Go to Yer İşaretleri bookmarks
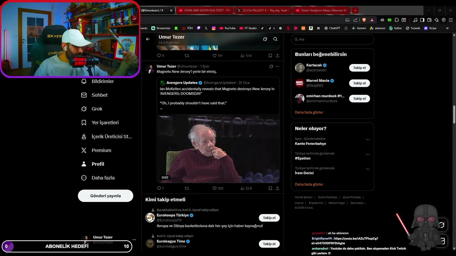Viewport: 456px width, 256px height. [100, 122]
